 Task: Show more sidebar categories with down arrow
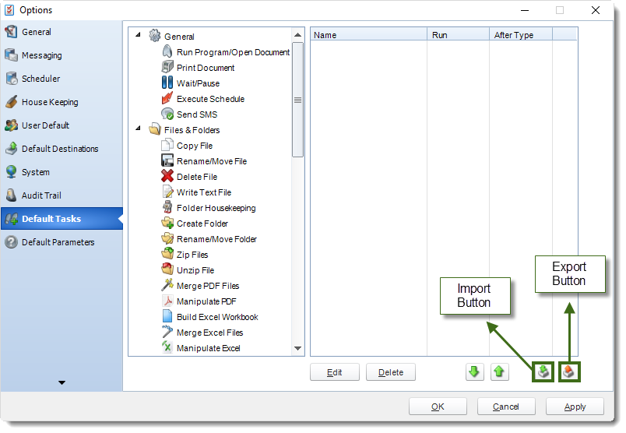point(62,382)
